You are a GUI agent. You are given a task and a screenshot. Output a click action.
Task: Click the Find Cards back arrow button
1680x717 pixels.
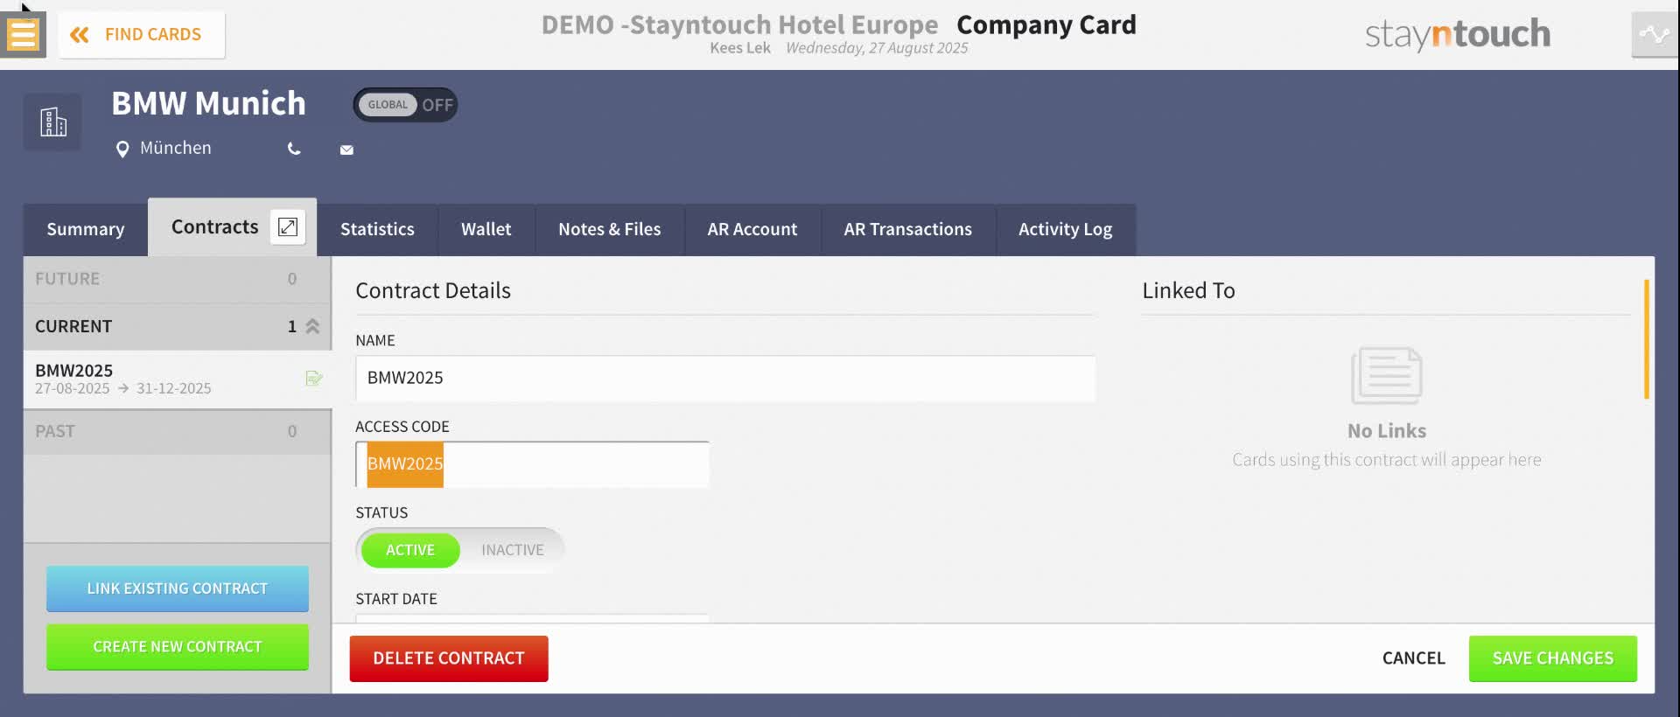pos(142,35)
